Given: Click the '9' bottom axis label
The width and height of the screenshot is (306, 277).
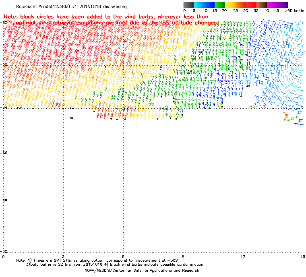Looking at the screenshot, I should tap(183, 256).
